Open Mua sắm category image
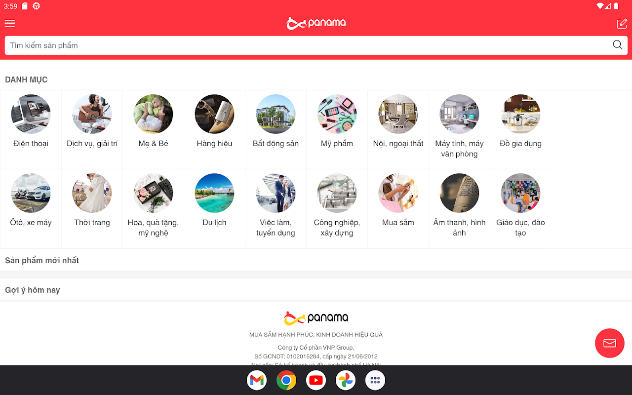 coord(398,193)
